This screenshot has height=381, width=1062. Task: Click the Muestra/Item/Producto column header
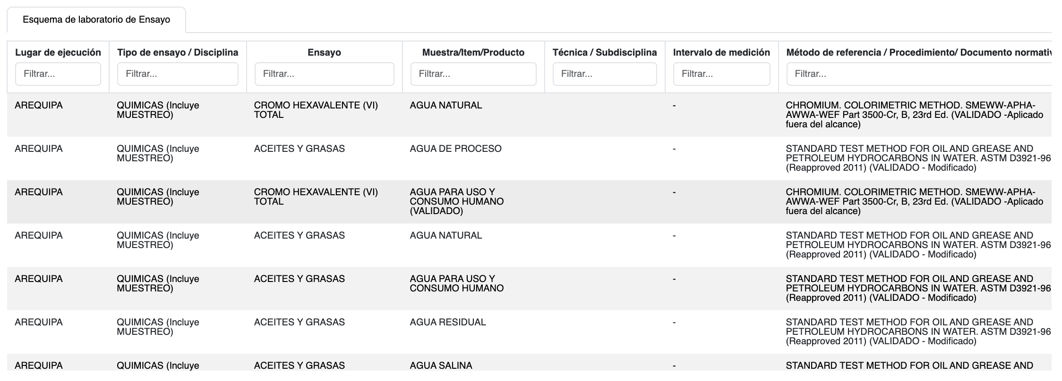pos(473,52)
